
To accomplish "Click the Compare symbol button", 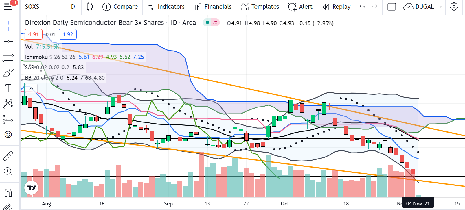I will click(120, 7).
